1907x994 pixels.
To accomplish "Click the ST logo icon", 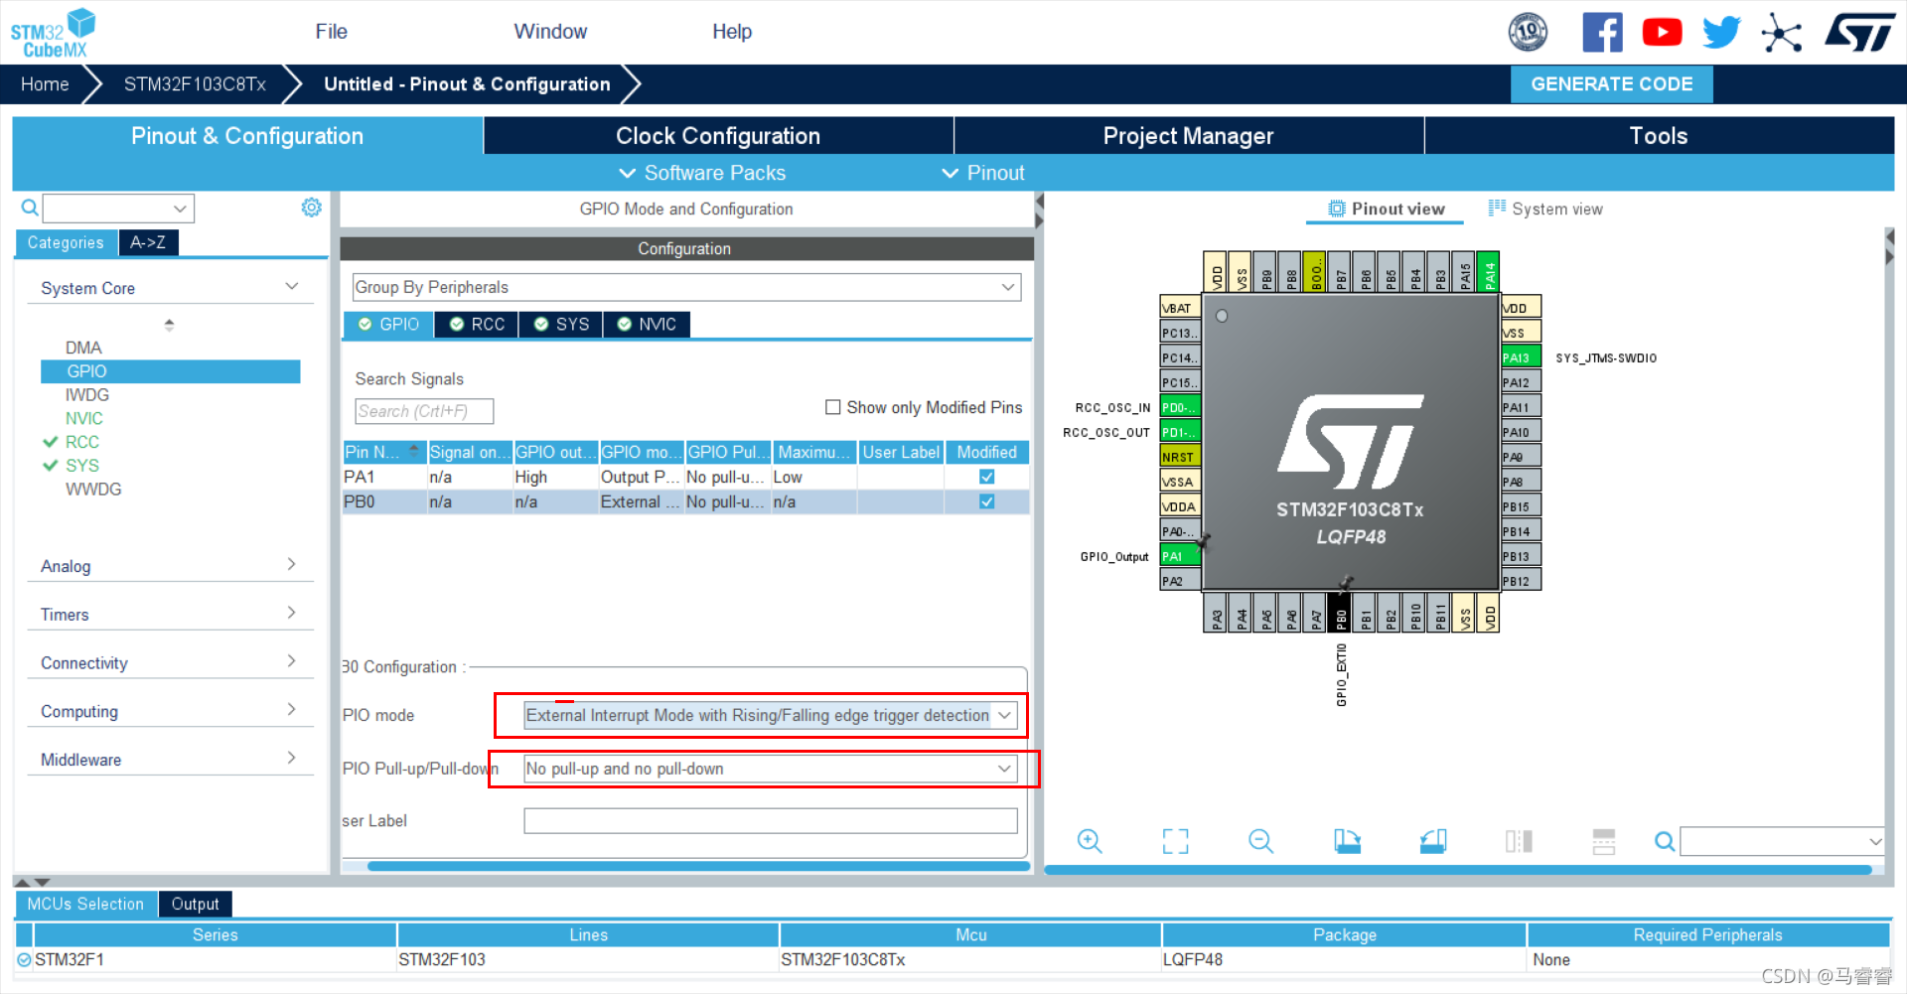I will (x=1860, y=32).
